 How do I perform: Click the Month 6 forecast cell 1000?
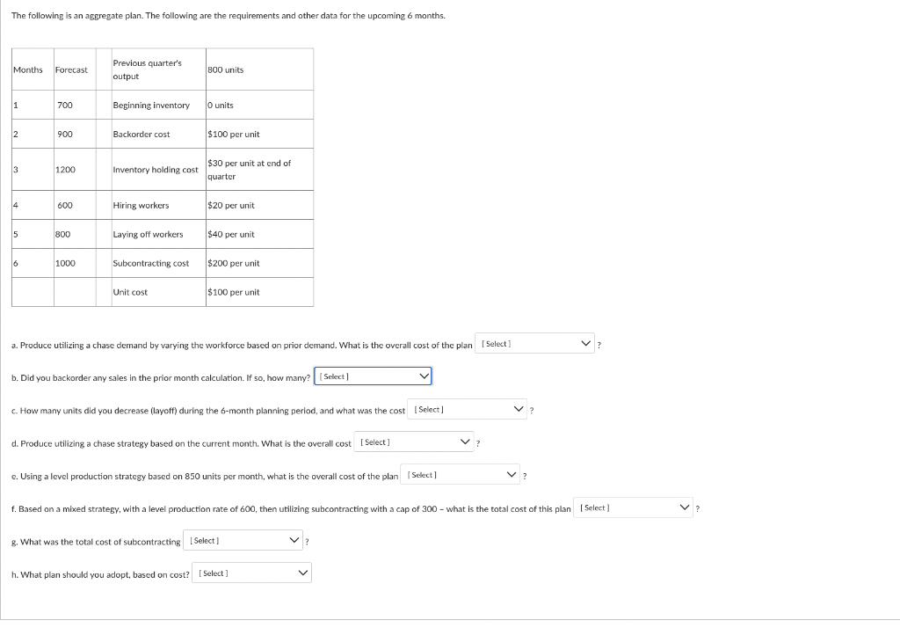click(74, 262)
